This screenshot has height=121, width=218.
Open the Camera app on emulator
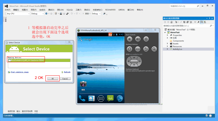(x=83, y=86)
